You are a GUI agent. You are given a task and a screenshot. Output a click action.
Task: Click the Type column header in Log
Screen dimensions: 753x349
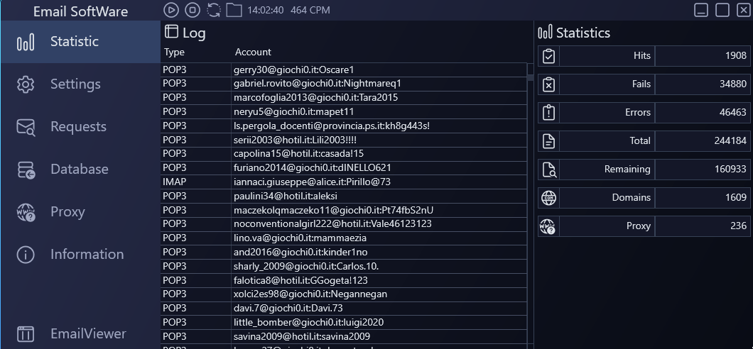174,52
